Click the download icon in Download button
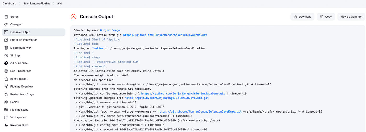The image size is (366, 132). pos(295,17)
